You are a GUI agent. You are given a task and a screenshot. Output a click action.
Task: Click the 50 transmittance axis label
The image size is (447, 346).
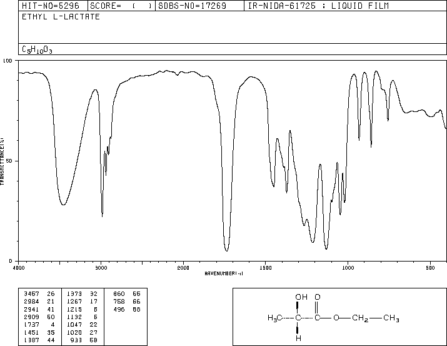pos(9,161)
